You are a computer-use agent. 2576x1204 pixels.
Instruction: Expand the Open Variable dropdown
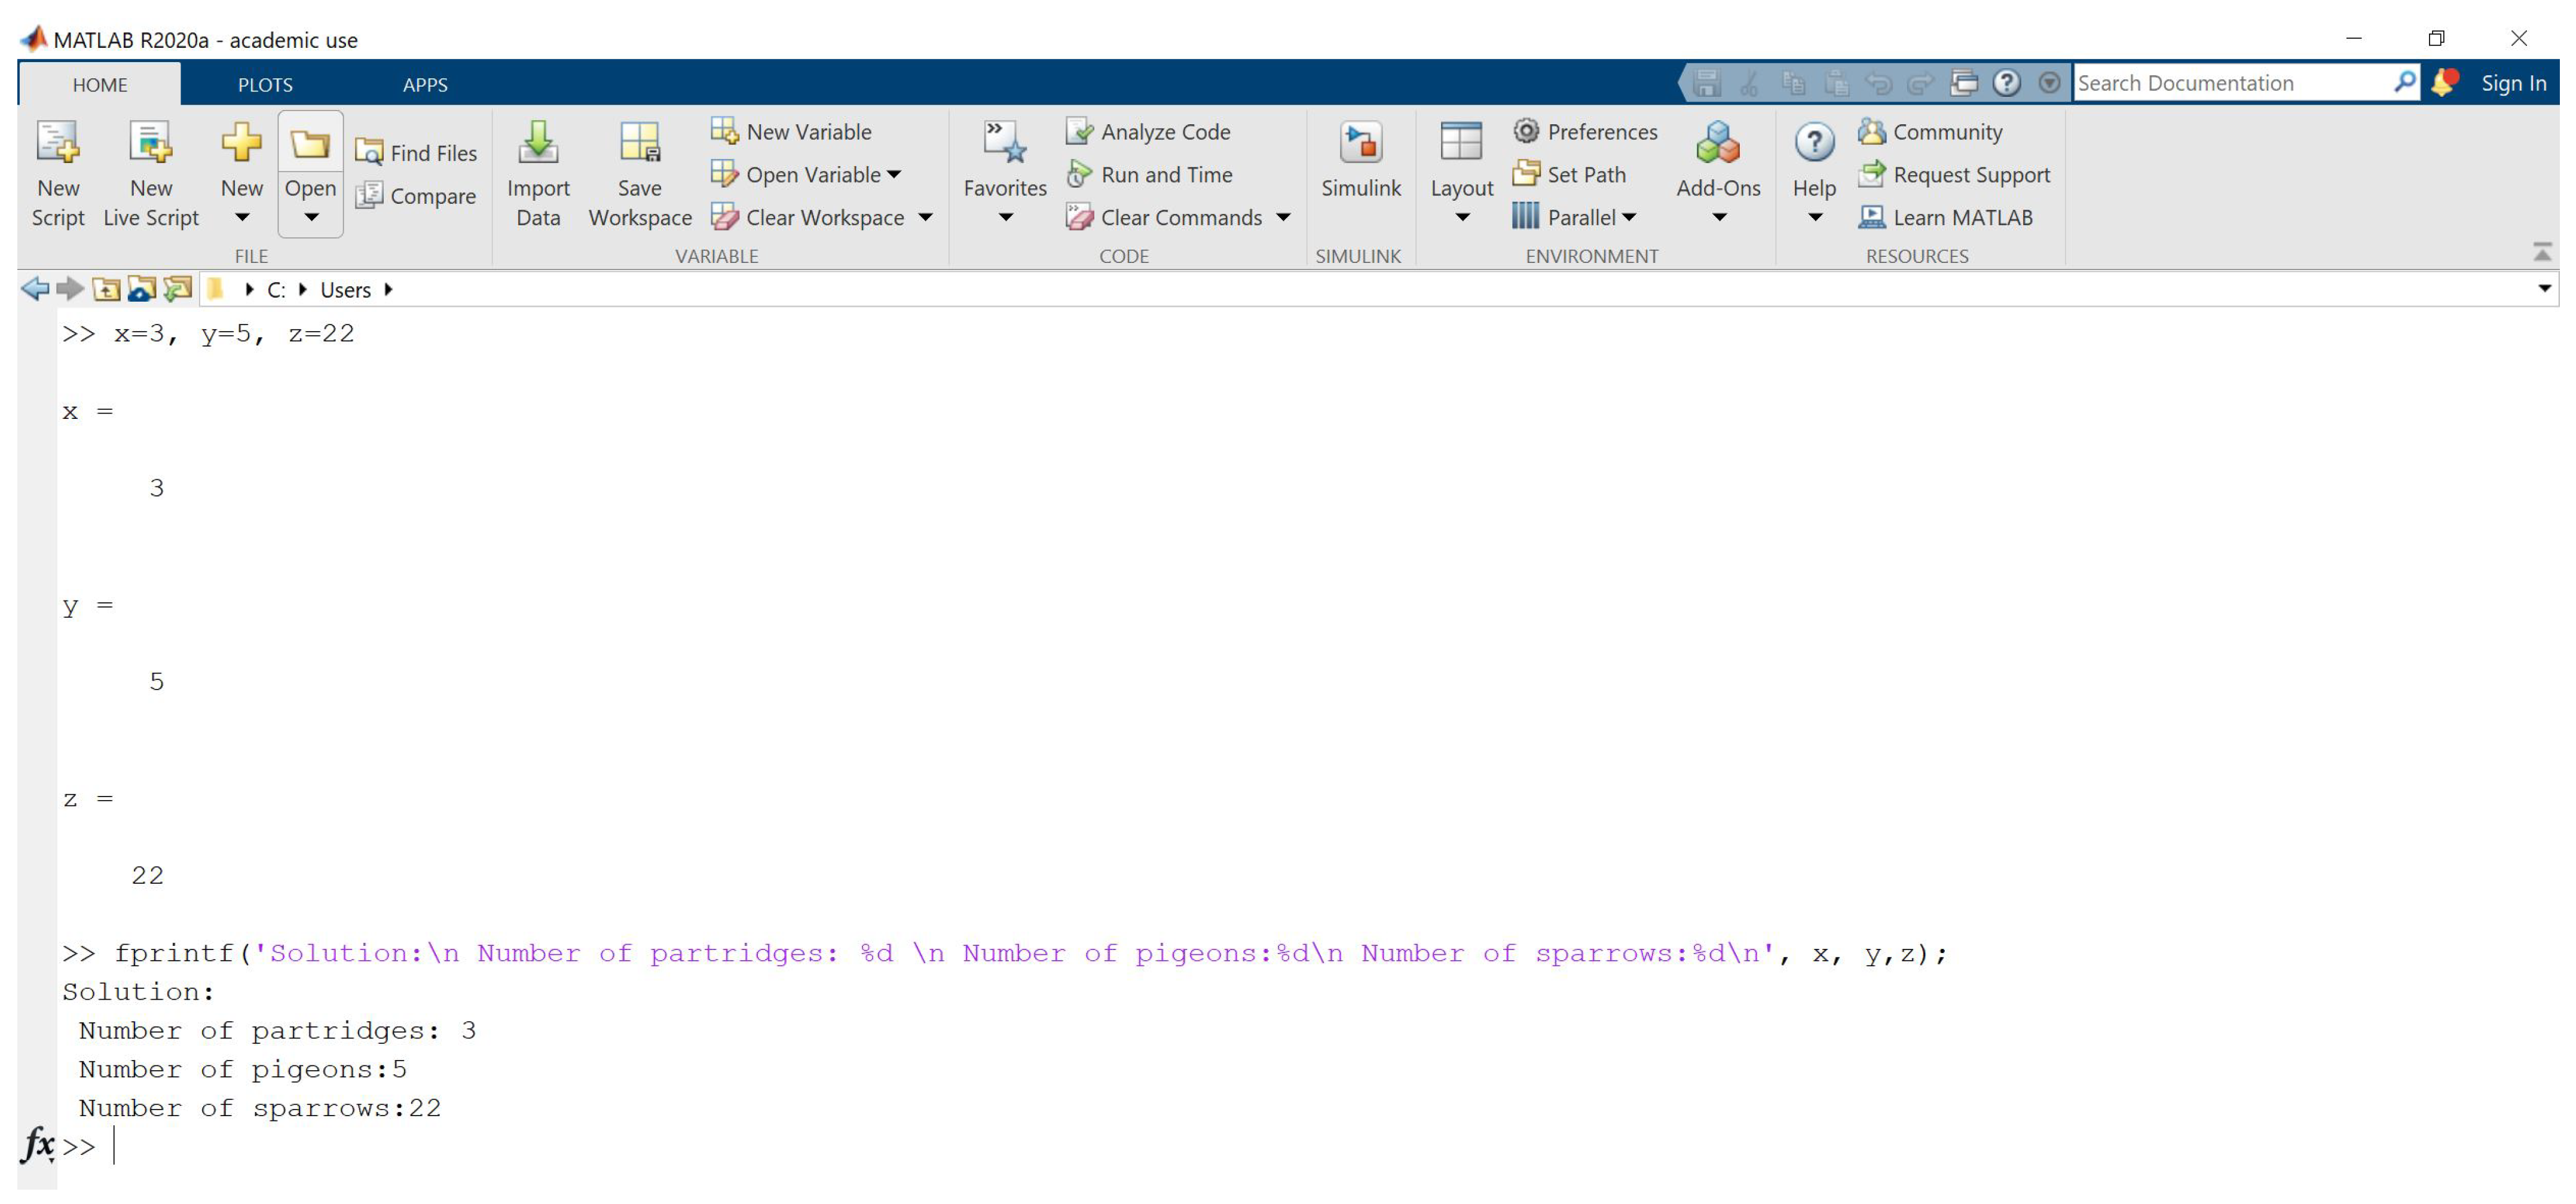tap(894, 175)
